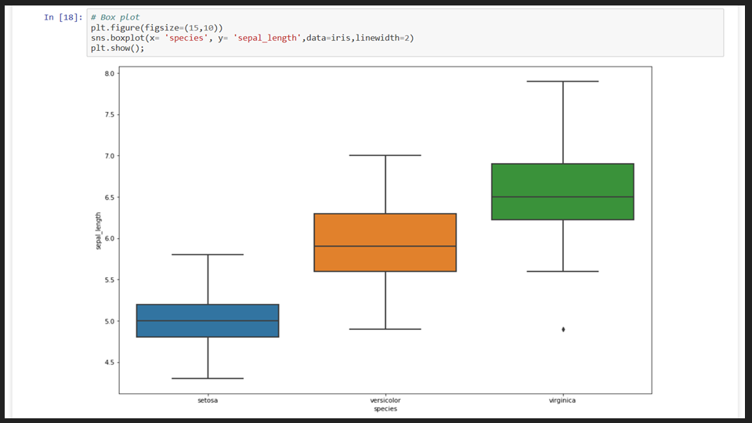Click the versicolor x-axis tick label
752x423 pixels.
(x=385, y=400)
